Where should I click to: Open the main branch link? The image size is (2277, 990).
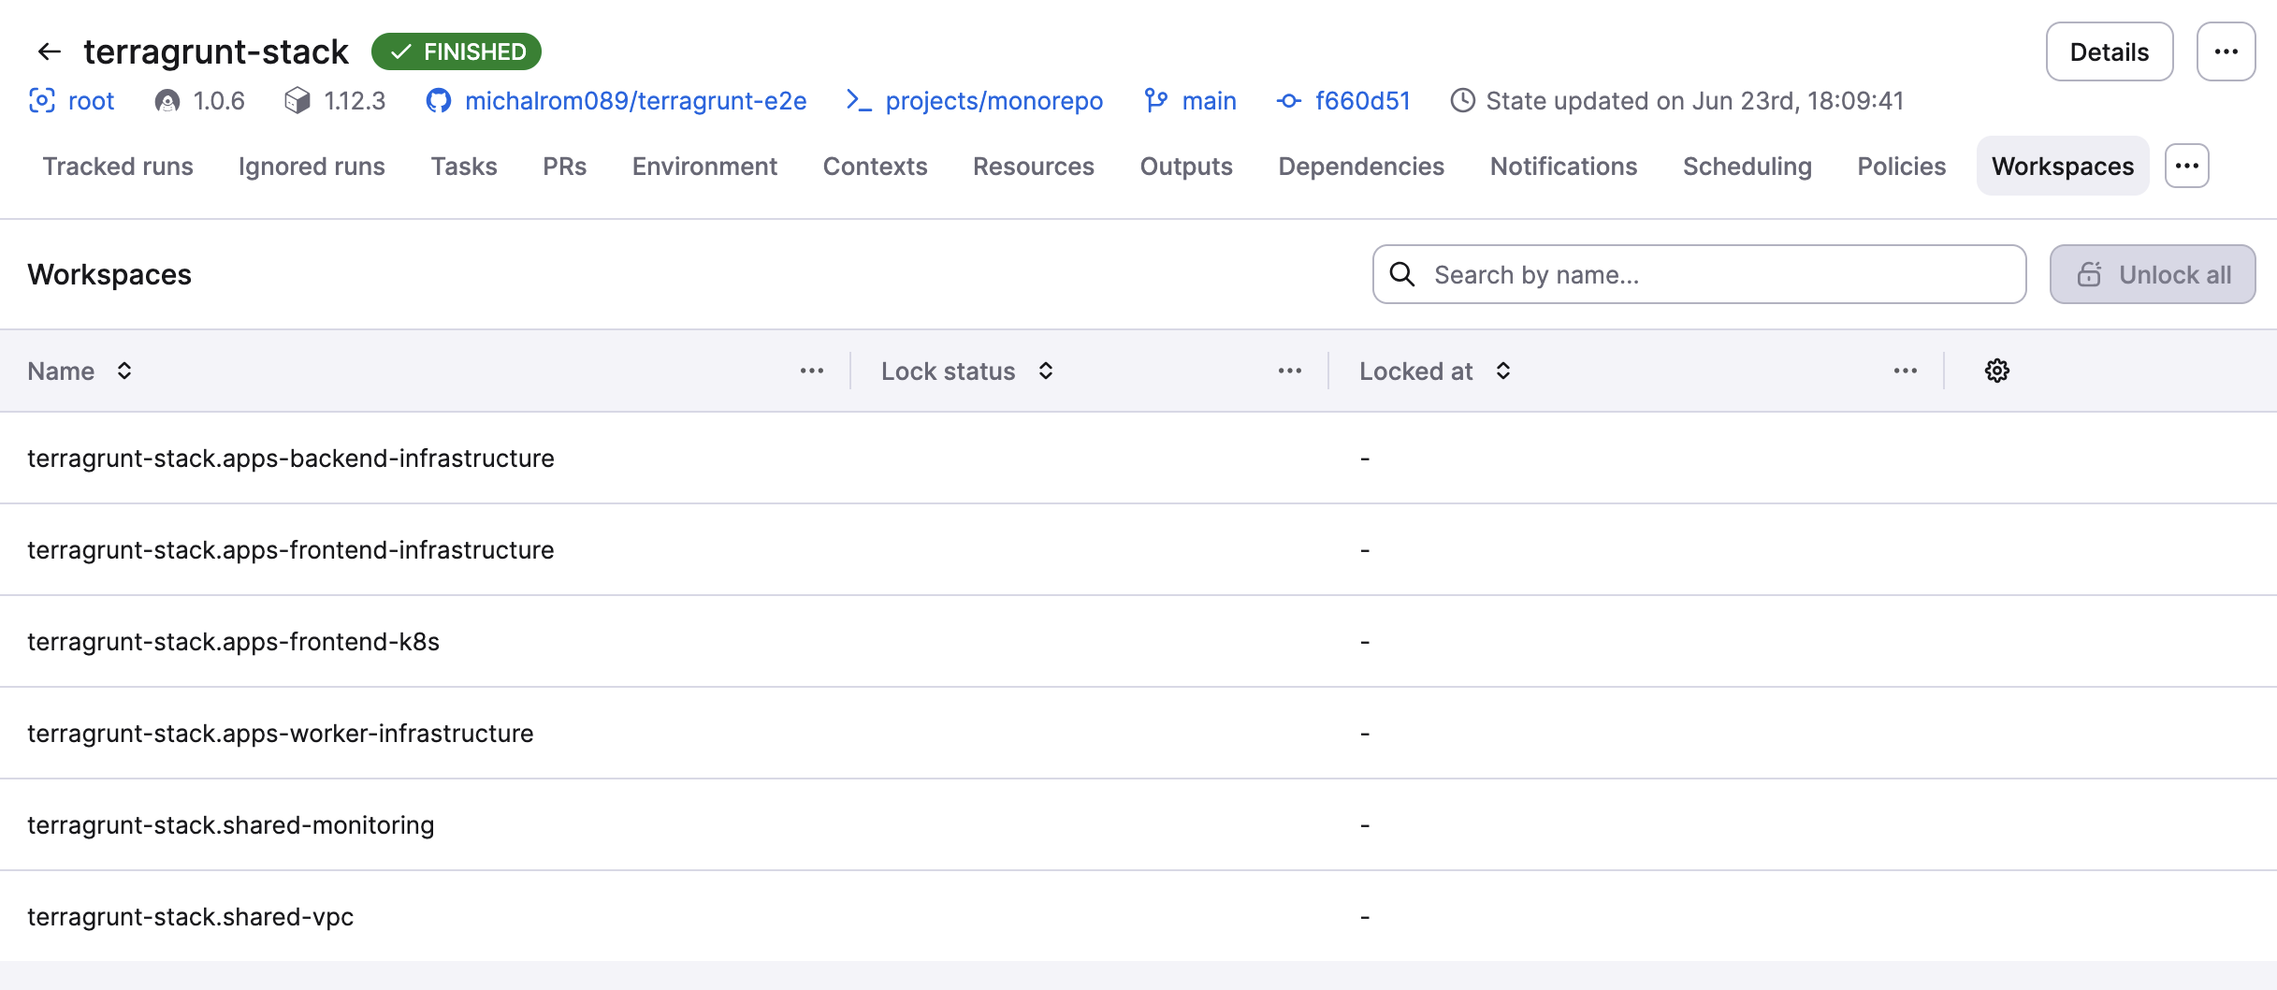pos(1209,101)
